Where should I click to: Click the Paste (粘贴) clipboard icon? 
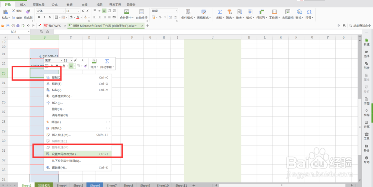(6, 12)
